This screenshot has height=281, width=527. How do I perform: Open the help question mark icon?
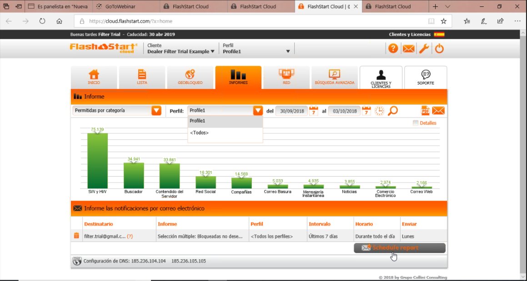pyautogui.click(x=393, y=49)
